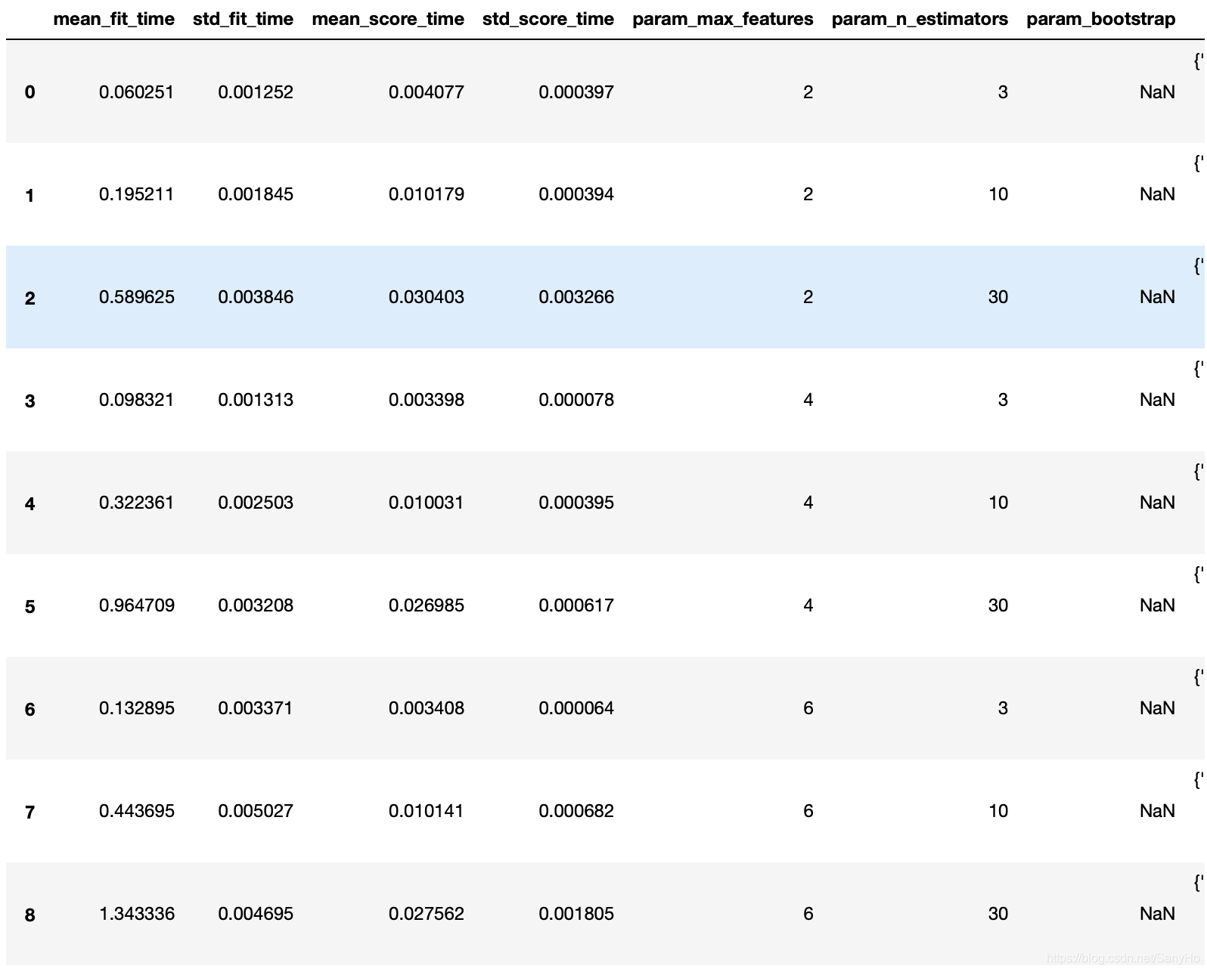
Task: Click std_fit_time value 0.004695
Action: [x=256, y=914]
